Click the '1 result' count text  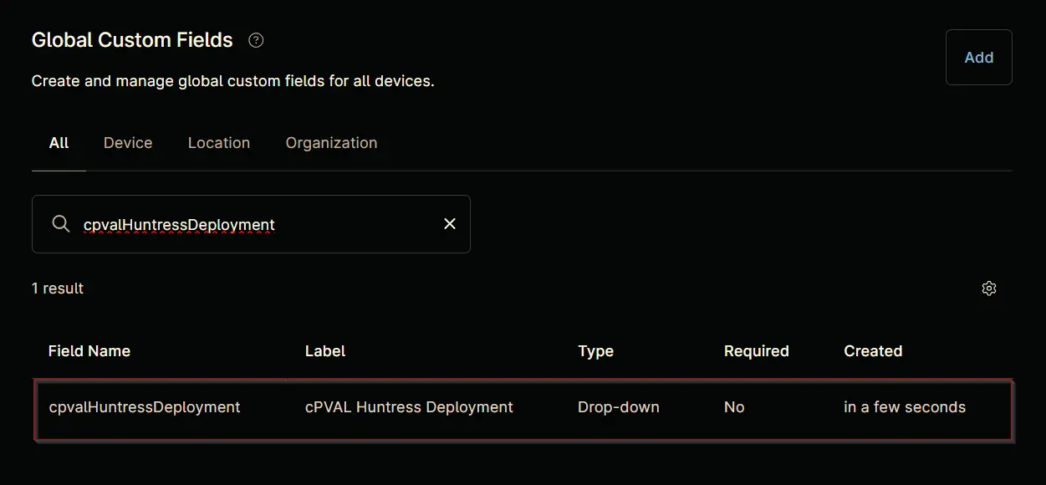[58, 288]
